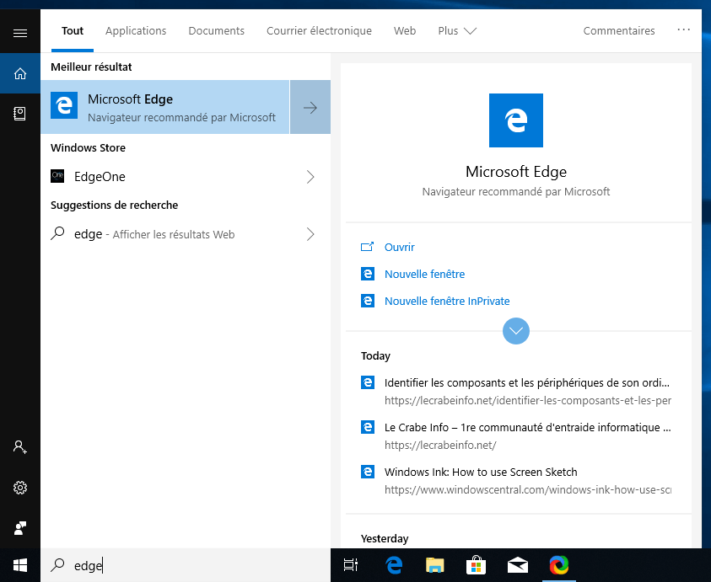Open the Notebook icon in the sidebar

(20, 114)
